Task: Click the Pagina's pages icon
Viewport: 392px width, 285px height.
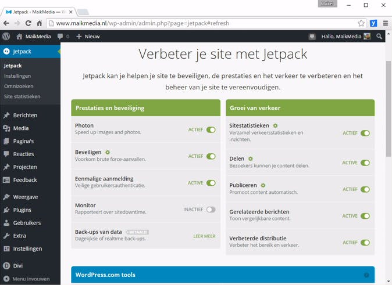Action: (x=6, y=141)
